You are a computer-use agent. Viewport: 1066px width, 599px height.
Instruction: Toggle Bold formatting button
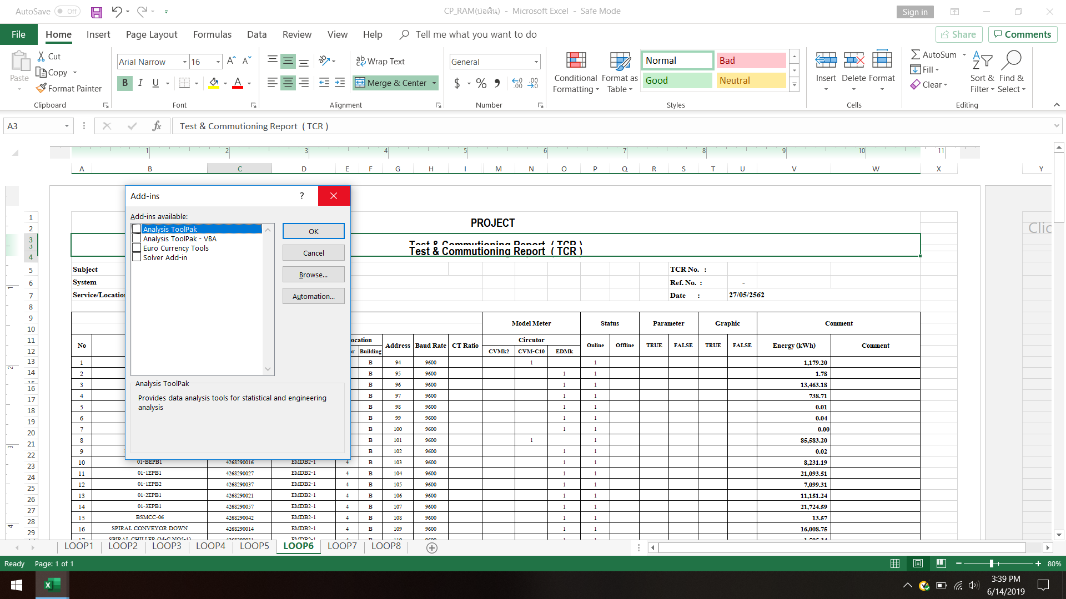coord(125,83)
